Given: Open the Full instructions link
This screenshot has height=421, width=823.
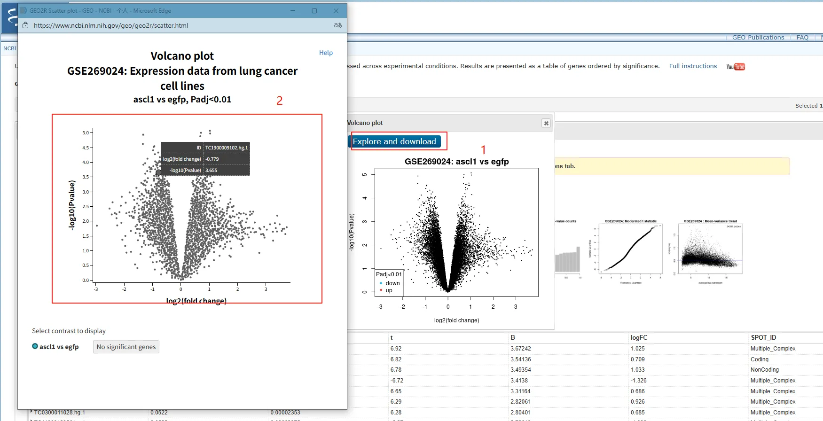Looking at the screenshot, I should (x=693, y=66).
